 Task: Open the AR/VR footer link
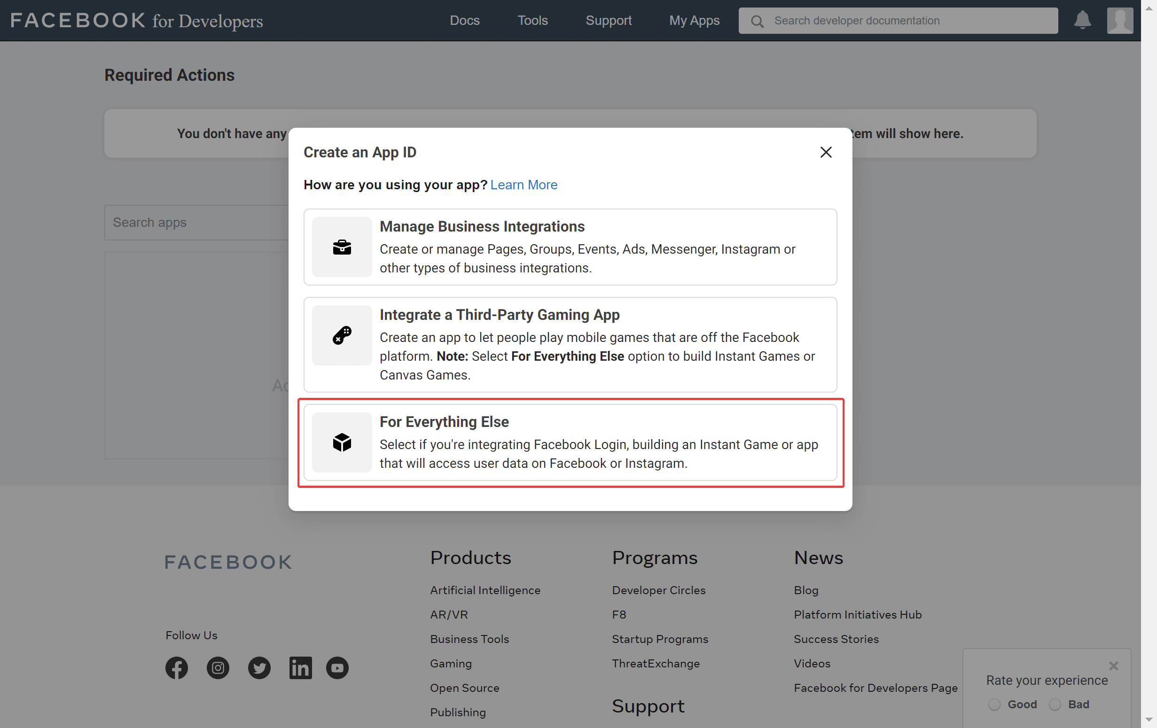[448, 614]
